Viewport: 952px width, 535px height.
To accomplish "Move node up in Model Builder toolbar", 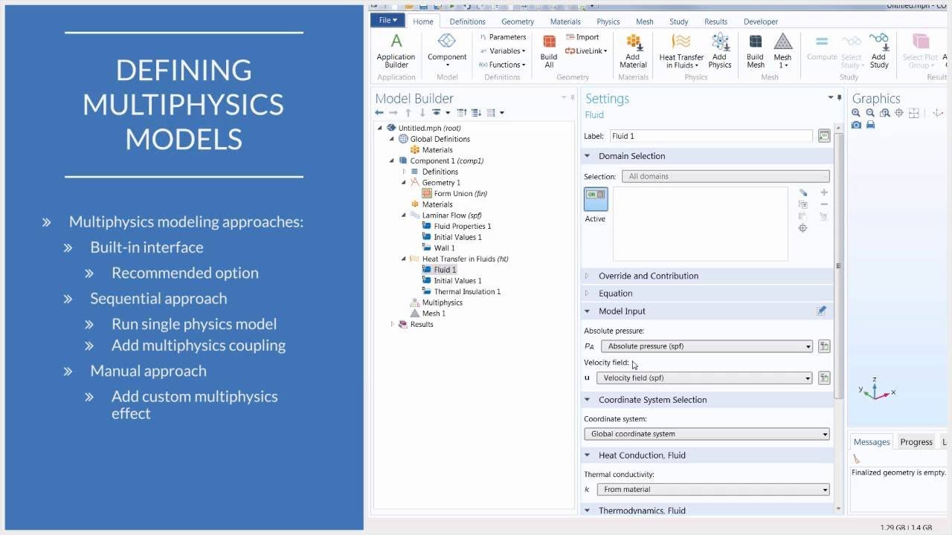I will pyautogui.click(x=408, y=113).
